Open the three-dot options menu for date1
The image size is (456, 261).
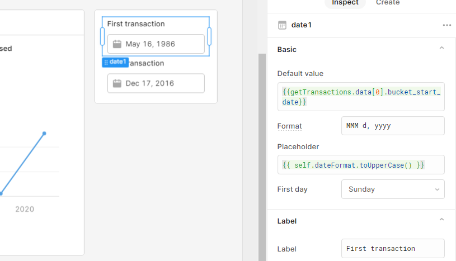[x=446, y=25]
